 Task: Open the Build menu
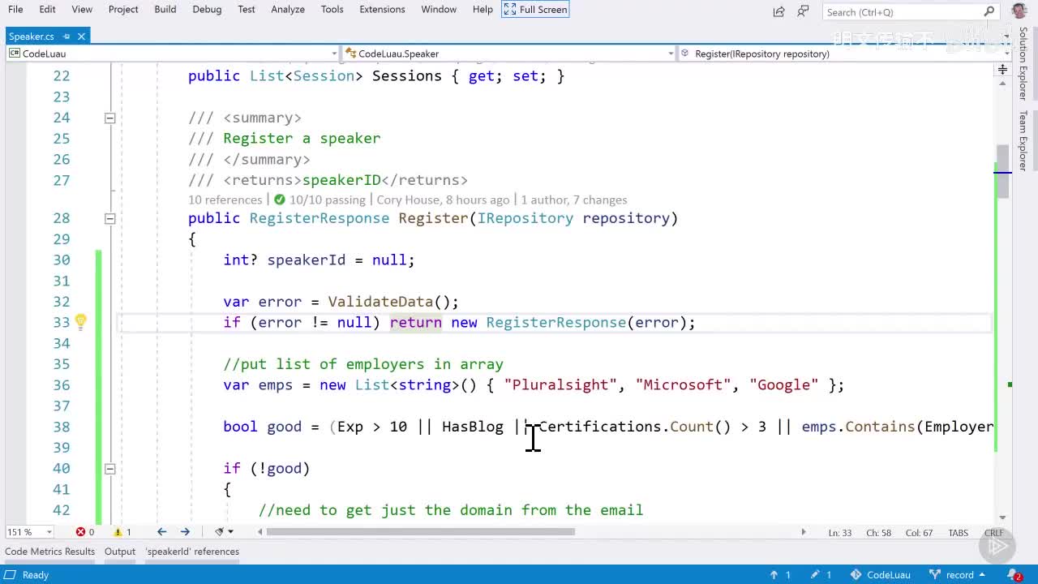point(165,10)
